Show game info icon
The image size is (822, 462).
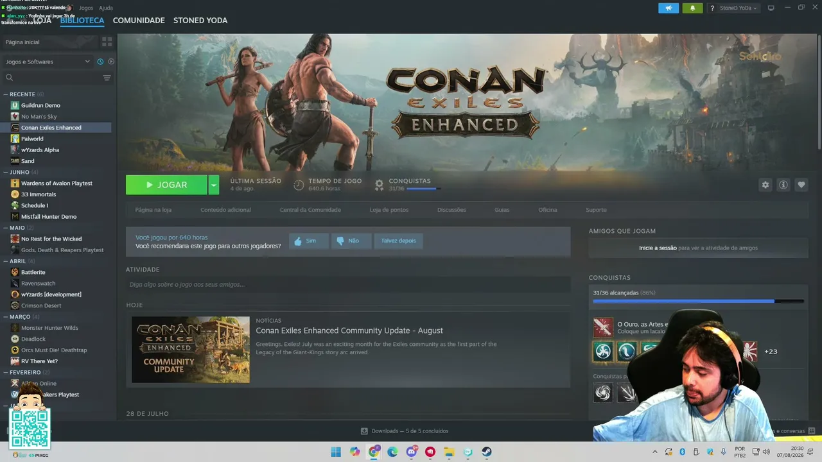point(783,185)
